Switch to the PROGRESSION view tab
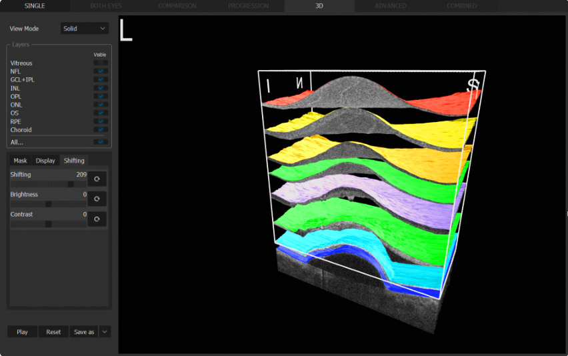Screen dimensions: 568x356 tap(248, 6)
